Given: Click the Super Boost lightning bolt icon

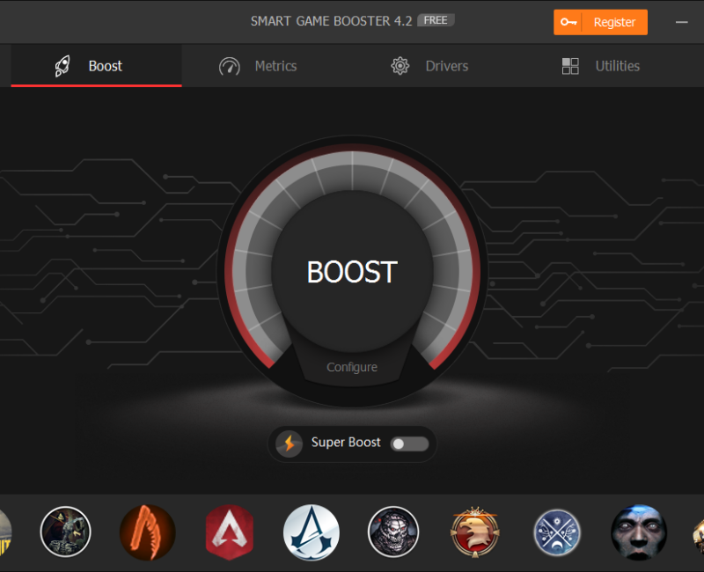Looking at the screenshot, I should [290, 444].
